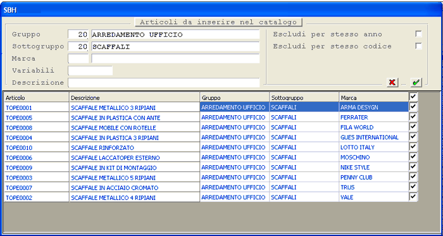Click Articoli da inserire nel catalogo button

tap(218, 22)
